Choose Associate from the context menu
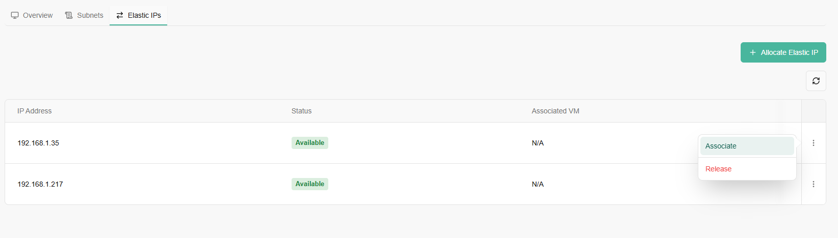 tap(721, 146)
